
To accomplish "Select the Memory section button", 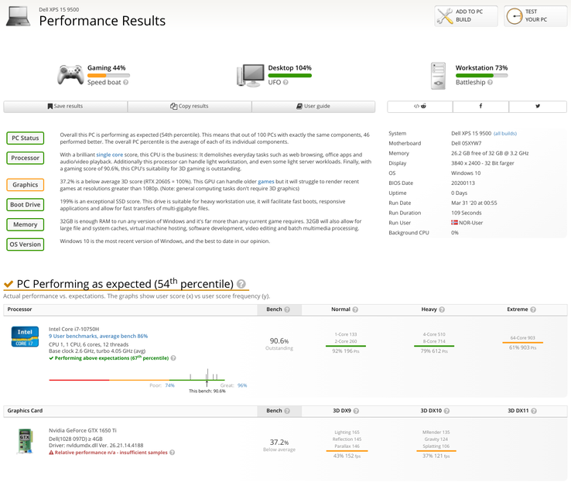I will click(25, 224).
